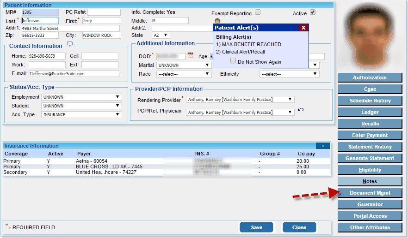The image size is (408, 238).
Task: Open the Document Mgmt menu button
Action: [370, 193]
